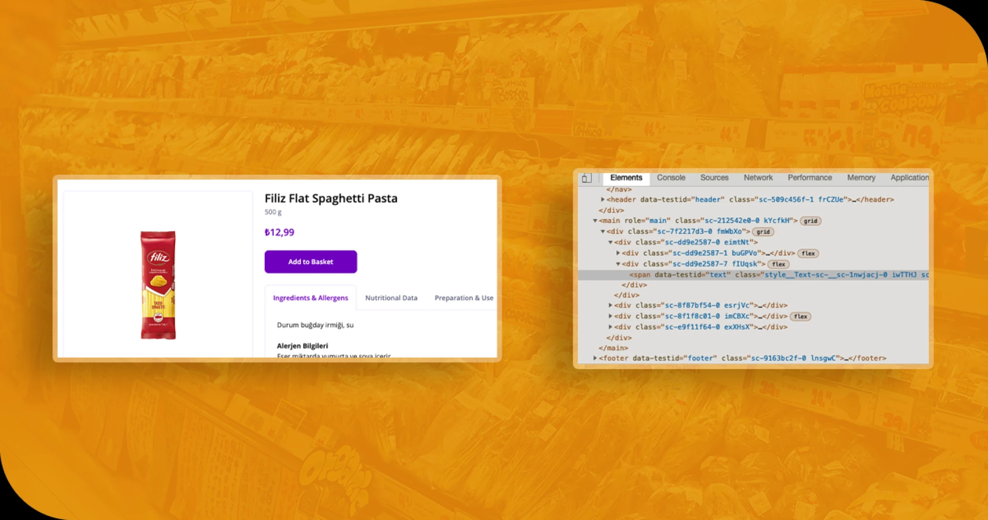The image size is (988, 520).
Task: Expand the footer element node
Action: (x=595, y=358)
